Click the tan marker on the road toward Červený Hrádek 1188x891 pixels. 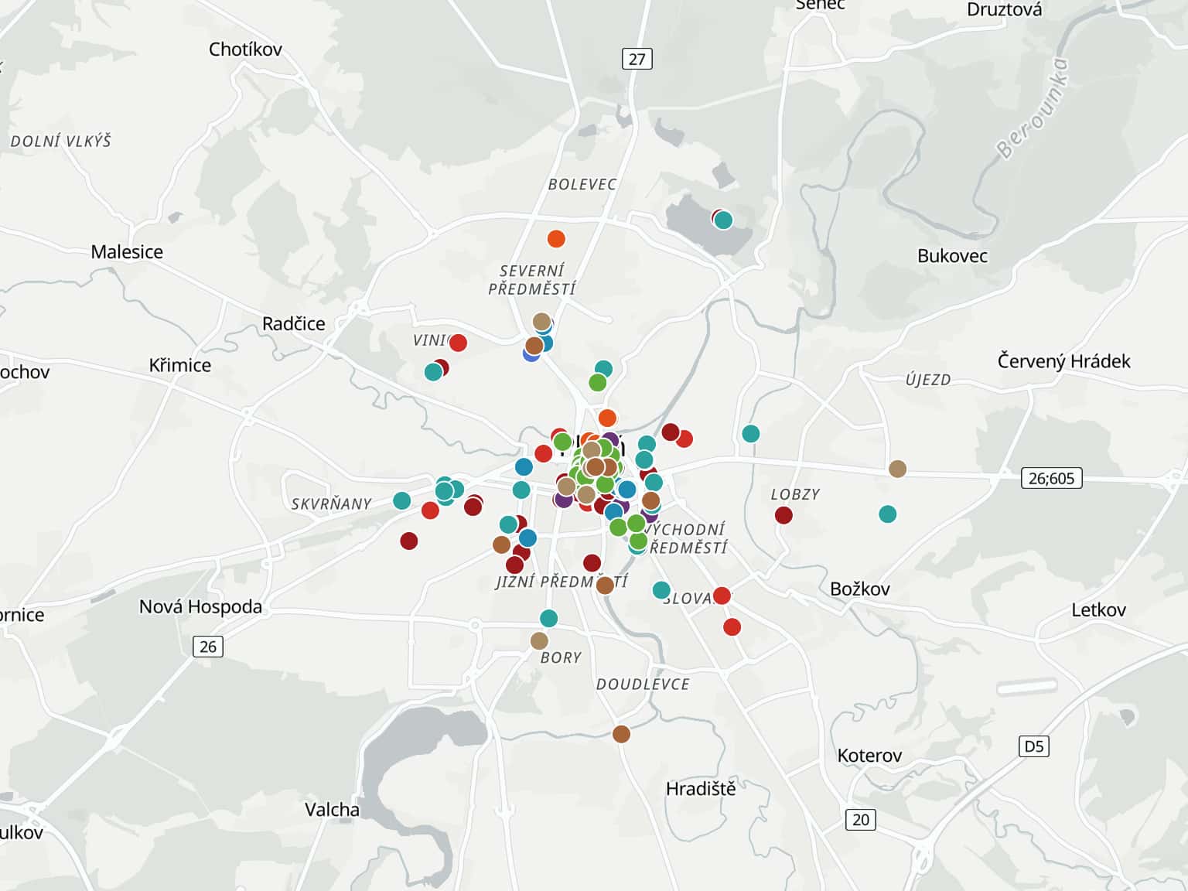897,469
